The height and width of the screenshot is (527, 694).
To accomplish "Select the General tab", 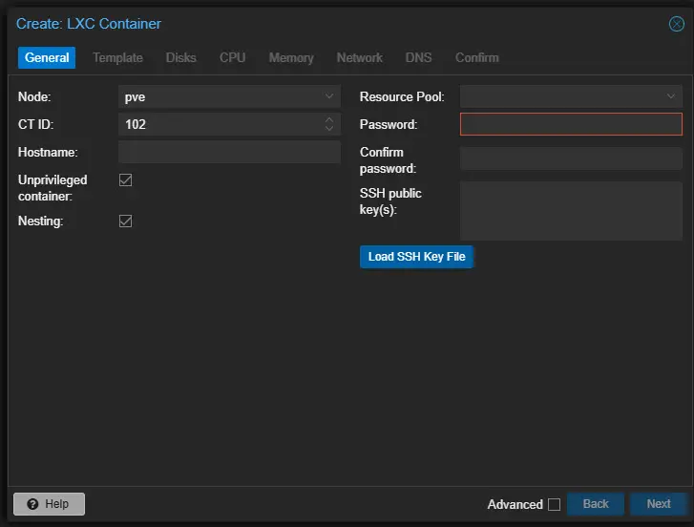I will [x=47, y=57].
